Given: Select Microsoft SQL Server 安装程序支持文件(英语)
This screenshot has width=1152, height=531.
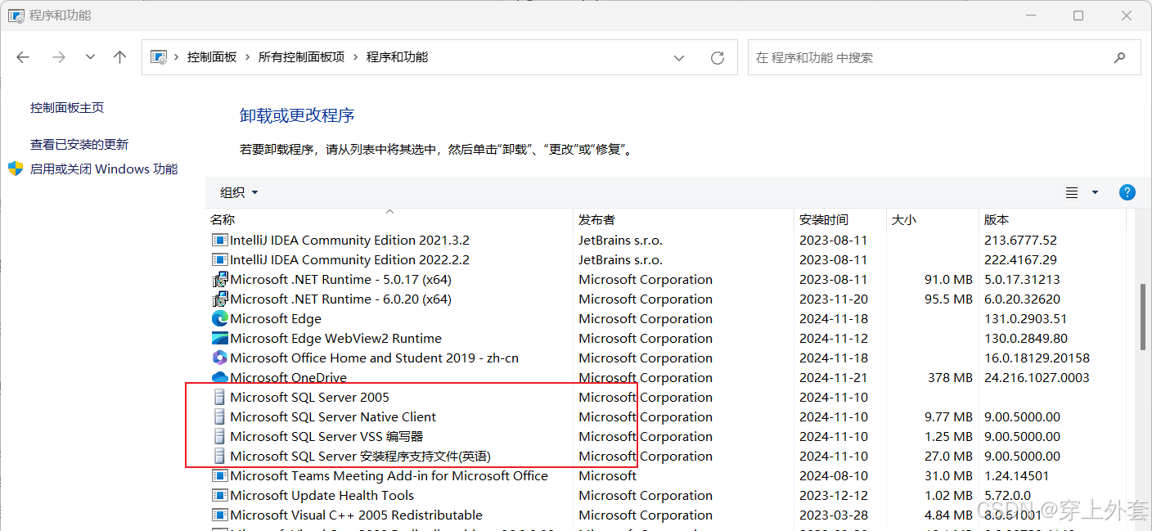Looking at the screenshot, I should click(x=360, y=457).
